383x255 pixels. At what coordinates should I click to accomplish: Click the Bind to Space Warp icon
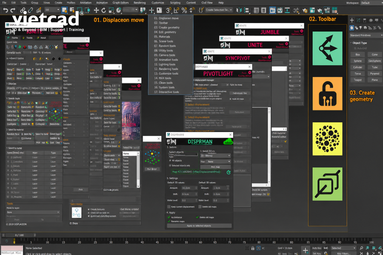point(38,10)
